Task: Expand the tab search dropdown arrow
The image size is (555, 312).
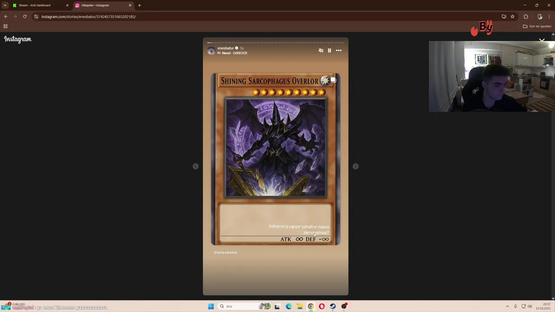Action: click(5, 5)
